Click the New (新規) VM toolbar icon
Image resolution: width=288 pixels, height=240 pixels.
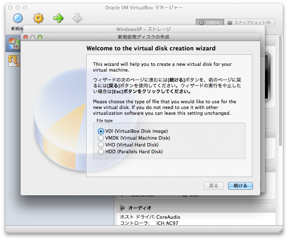tap(18, 18)
